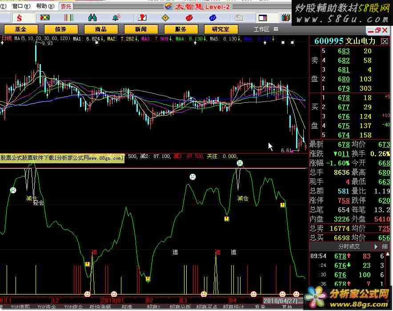Click the 轻仓 label on indicator chart
Image resolution: width=393 pixels, height=311 pixels.
click(x=38, y=202)
